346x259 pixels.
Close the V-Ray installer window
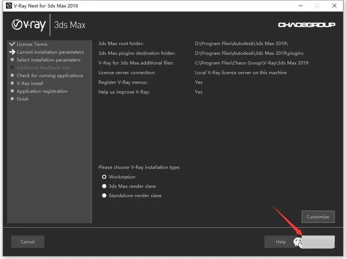click(x=334, y=6)
